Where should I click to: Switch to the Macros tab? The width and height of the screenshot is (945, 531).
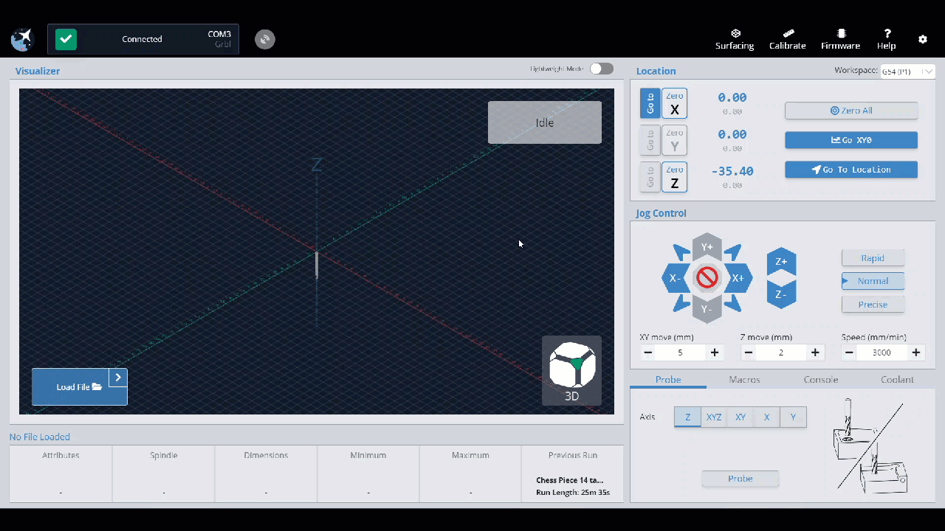[744, 380]
